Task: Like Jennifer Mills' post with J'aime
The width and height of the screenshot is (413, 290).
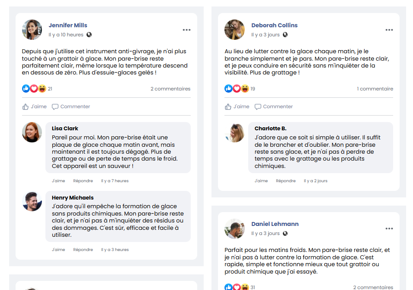Action: [x=35, y=106]
